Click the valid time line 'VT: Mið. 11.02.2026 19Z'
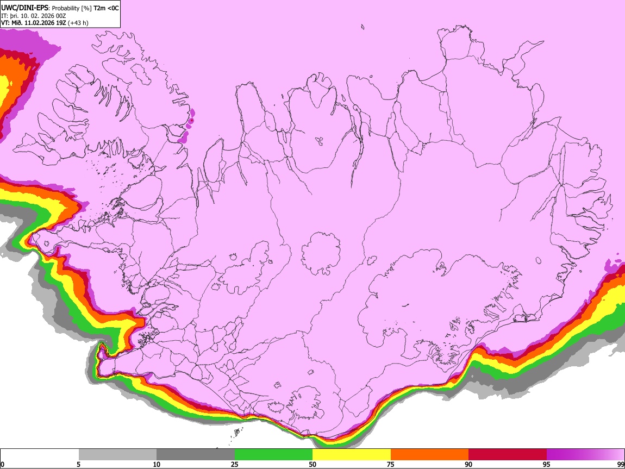Viewport: 625px width, 469px height. 34,23
